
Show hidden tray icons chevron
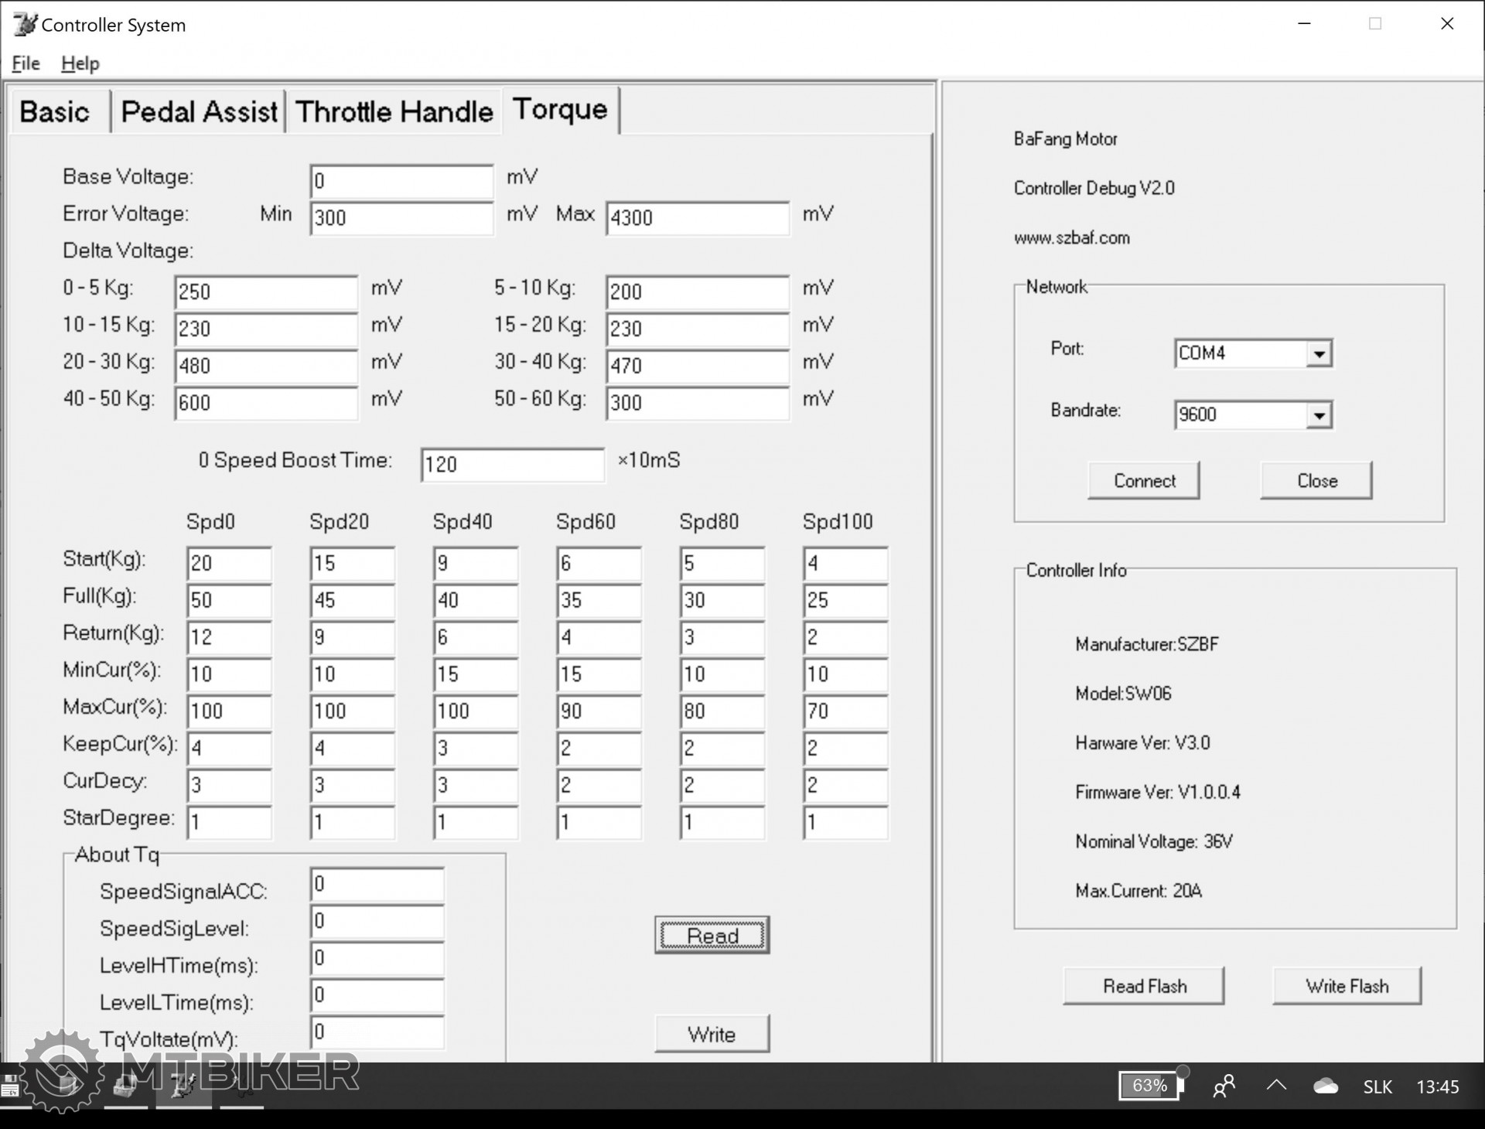[1276, 1086]
